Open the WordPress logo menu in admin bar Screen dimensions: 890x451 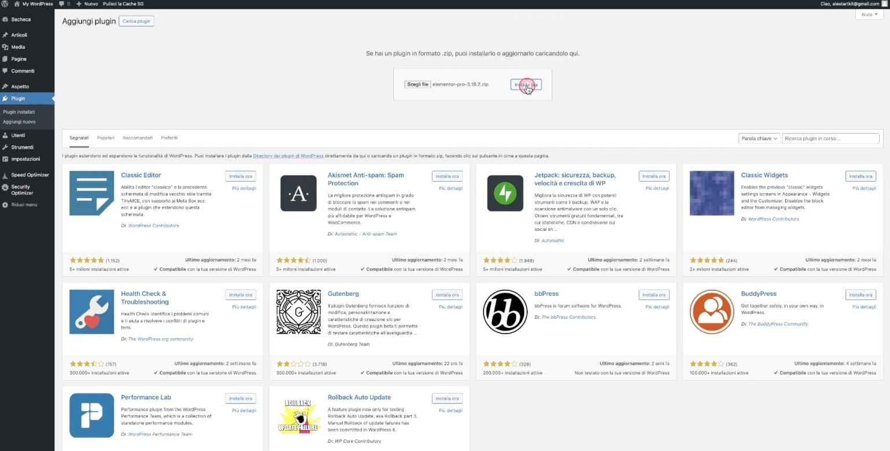click(x=5, y=3)
